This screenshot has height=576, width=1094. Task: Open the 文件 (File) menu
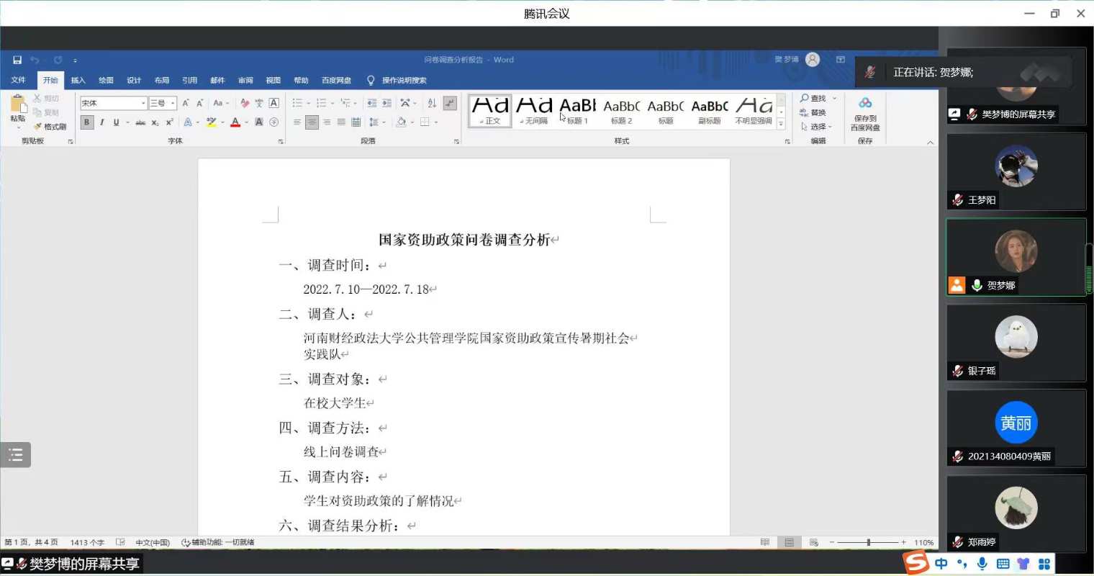19,80
